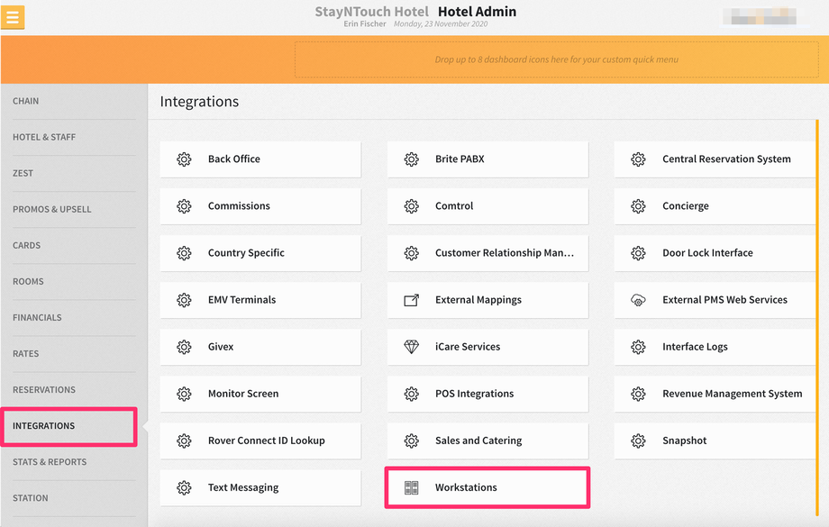The image size is (829, 527).
Task: Open the Commissions integration settings
Action: tap(260, 206)
